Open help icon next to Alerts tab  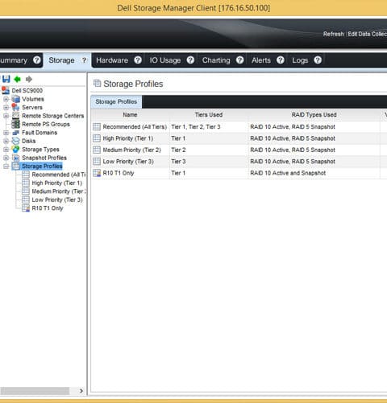point(281,60)
